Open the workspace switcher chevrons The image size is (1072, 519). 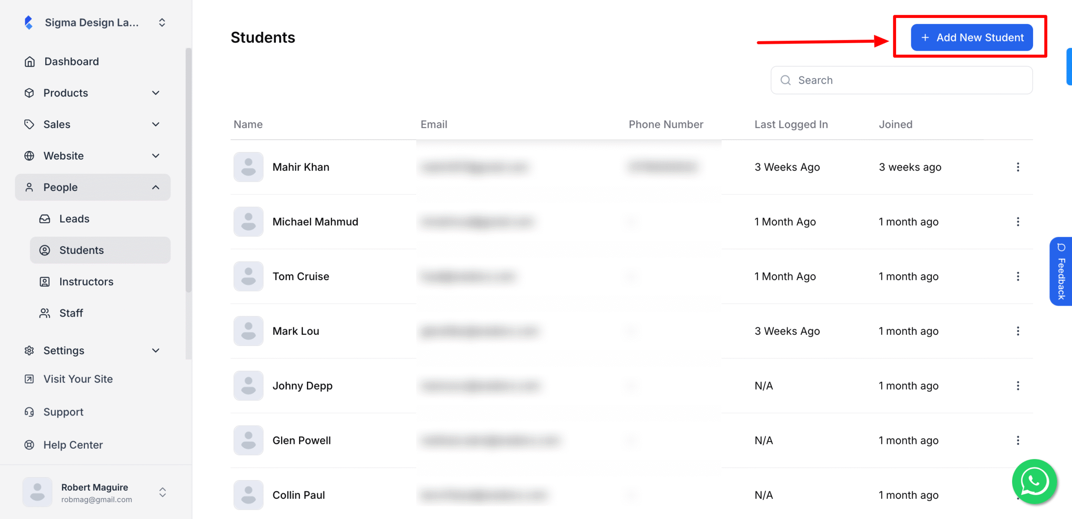pyautogui.click(x=162, y=22)
